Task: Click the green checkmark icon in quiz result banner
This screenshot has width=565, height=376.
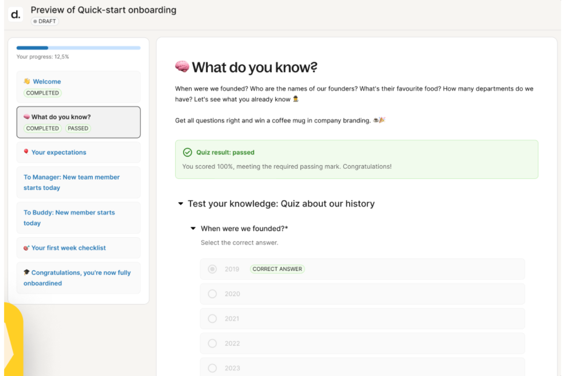Action: [x=187, y=152]
